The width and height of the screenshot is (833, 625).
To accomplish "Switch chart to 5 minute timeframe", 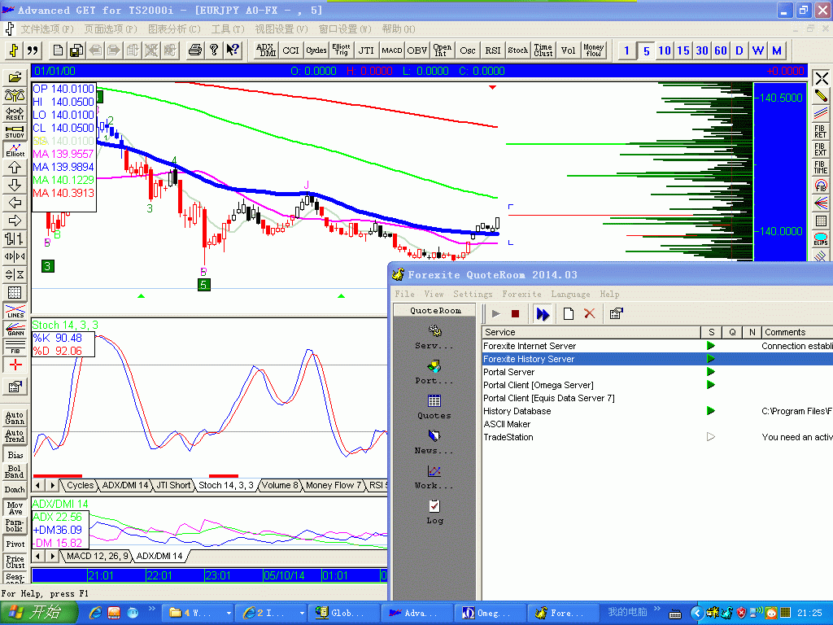I will 646,50.
